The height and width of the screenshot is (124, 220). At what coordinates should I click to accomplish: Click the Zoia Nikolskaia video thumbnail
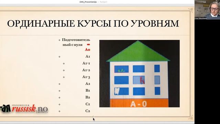207,10
